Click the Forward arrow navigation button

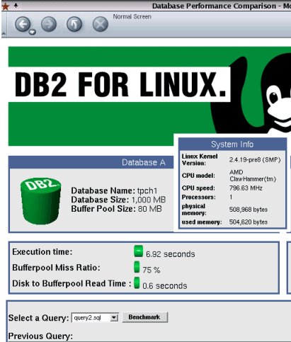point(49,24)
